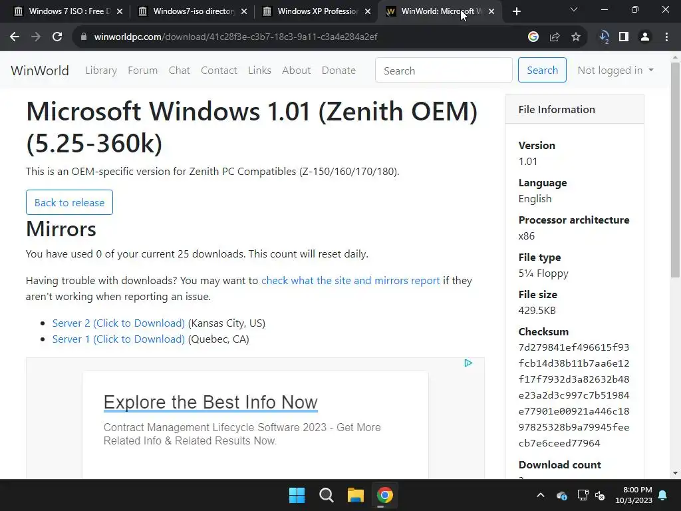Screen dimensions: 681x511
Task: Click the network tray icon
Action: (583, 495)
